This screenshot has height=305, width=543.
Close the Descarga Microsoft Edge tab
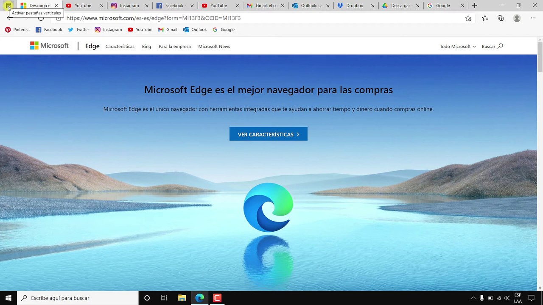(x=56, y=6)
